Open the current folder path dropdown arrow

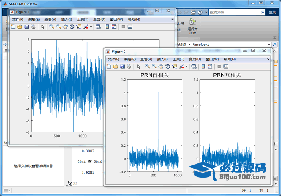(x=269, y=45)
